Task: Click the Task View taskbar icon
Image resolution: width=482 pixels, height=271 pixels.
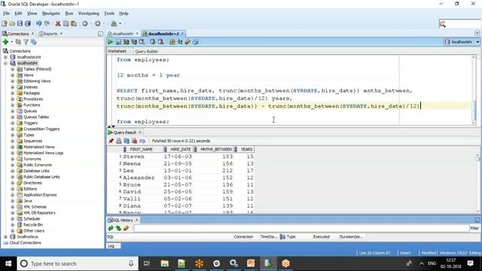Action: [147, 263]
